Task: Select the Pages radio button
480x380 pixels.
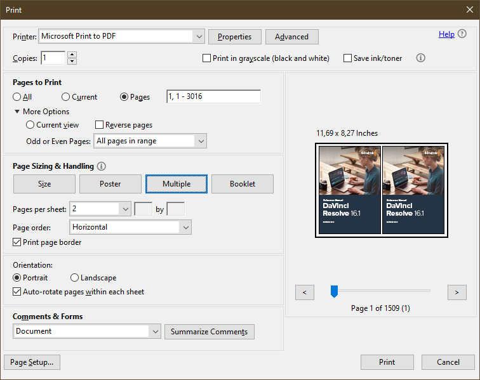Action: tap(124, 97)
